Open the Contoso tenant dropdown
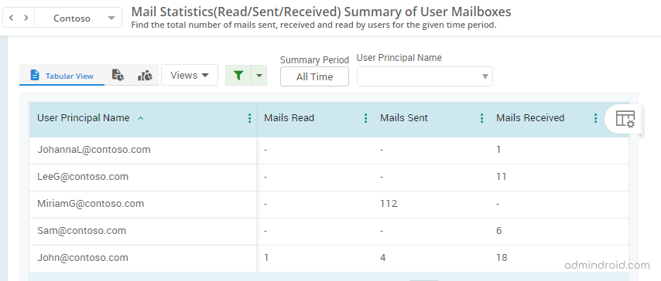Image resolution: width=661 pixels, height=281 pixels. [78, 18]
